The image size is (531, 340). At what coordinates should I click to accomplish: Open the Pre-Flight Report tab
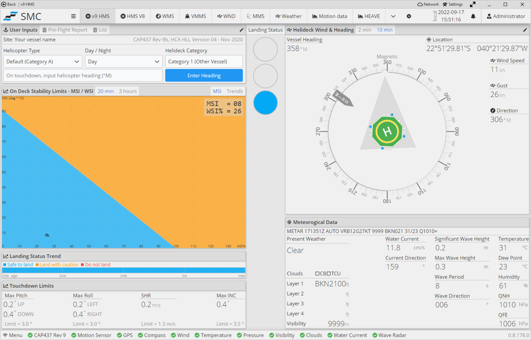coord(65,30)
